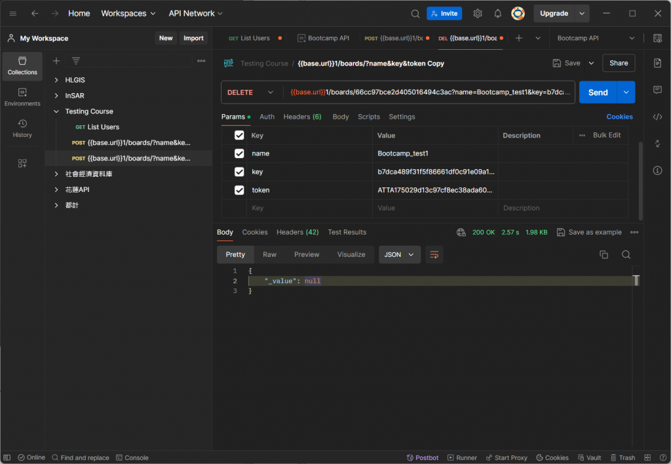The width and height of the screenshot is (671, 464).
Task: Open collections panel three-dot options
Action: (201, 61)
